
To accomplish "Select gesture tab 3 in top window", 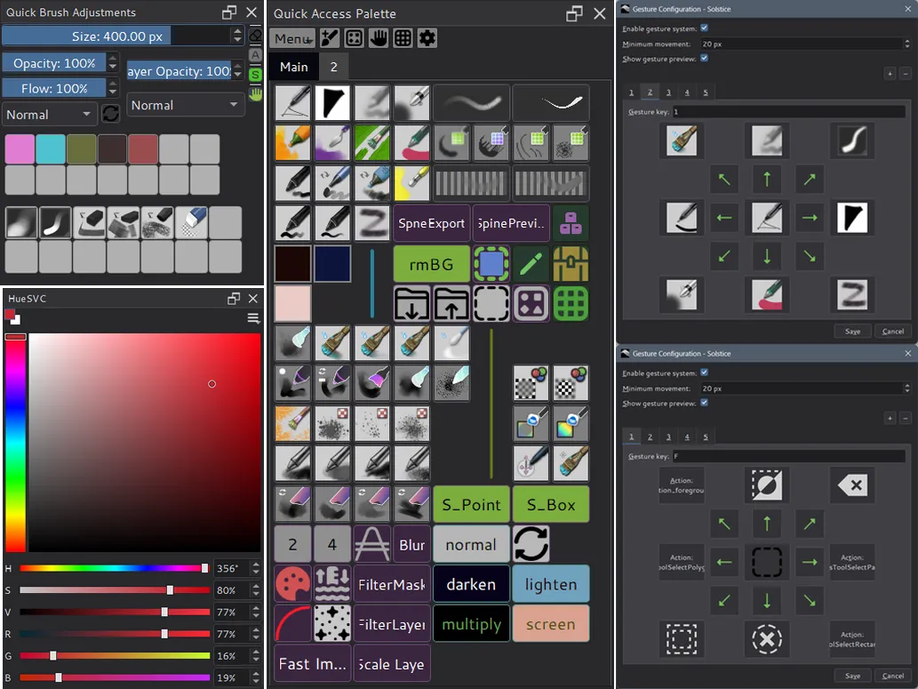I will [668, 92].
